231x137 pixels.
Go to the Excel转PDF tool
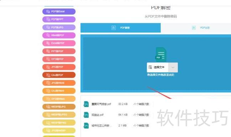click(59, 43)
